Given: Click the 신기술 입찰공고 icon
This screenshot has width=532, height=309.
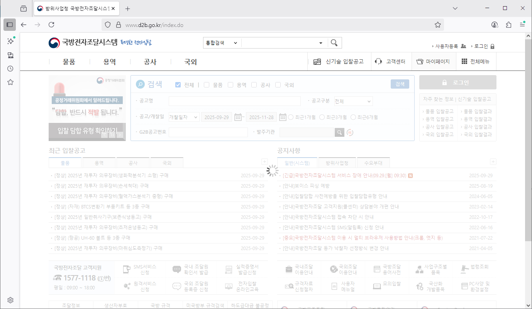Looking at the screenshot, I should (317, 62).
